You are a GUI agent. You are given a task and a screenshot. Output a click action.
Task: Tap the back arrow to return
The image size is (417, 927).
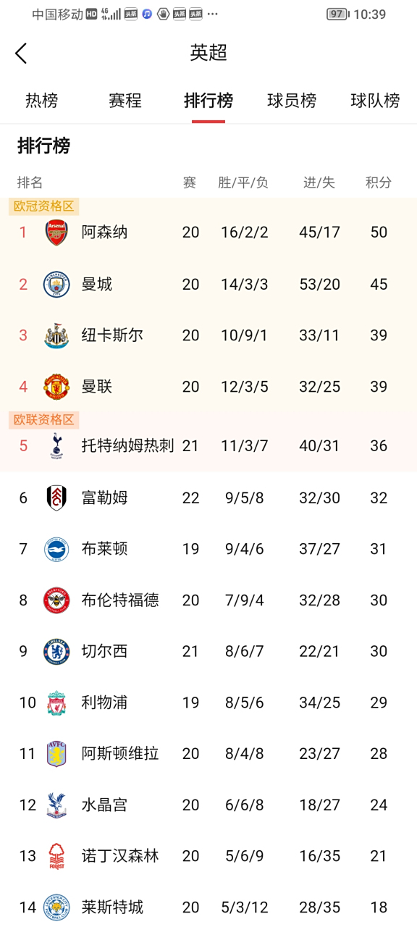coord(21,53)
